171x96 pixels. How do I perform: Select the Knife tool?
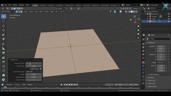3,71
